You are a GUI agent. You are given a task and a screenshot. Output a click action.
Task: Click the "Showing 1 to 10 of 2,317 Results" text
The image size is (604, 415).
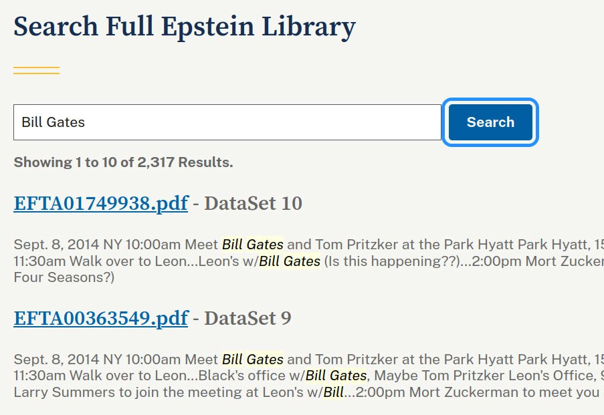[x=123, y=162]
